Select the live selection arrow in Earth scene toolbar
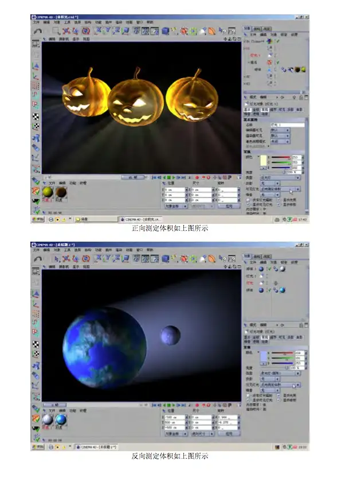This screenshot has height=481, width=341. 57,259
